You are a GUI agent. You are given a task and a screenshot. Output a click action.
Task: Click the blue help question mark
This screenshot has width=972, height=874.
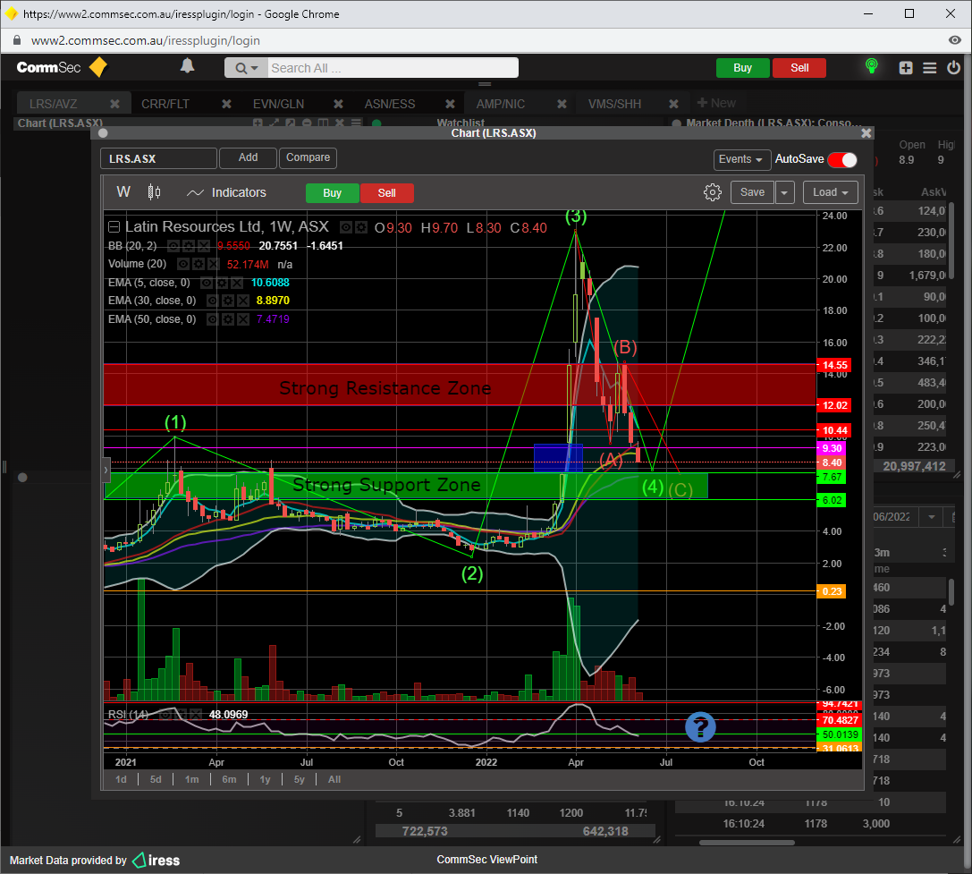700,727
